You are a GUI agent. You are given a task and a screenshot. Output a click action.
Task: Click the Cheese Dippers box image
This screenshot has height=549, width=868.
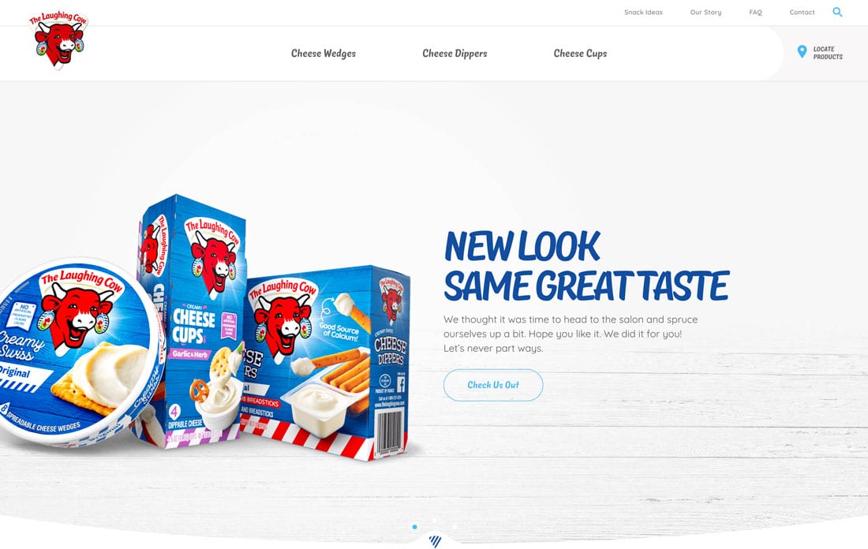pos(327,363)
